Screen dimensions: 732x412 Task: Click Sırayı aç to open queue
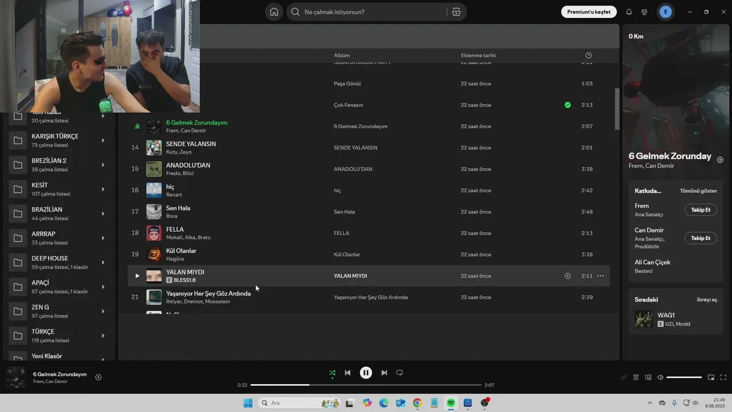click(707, 299)
